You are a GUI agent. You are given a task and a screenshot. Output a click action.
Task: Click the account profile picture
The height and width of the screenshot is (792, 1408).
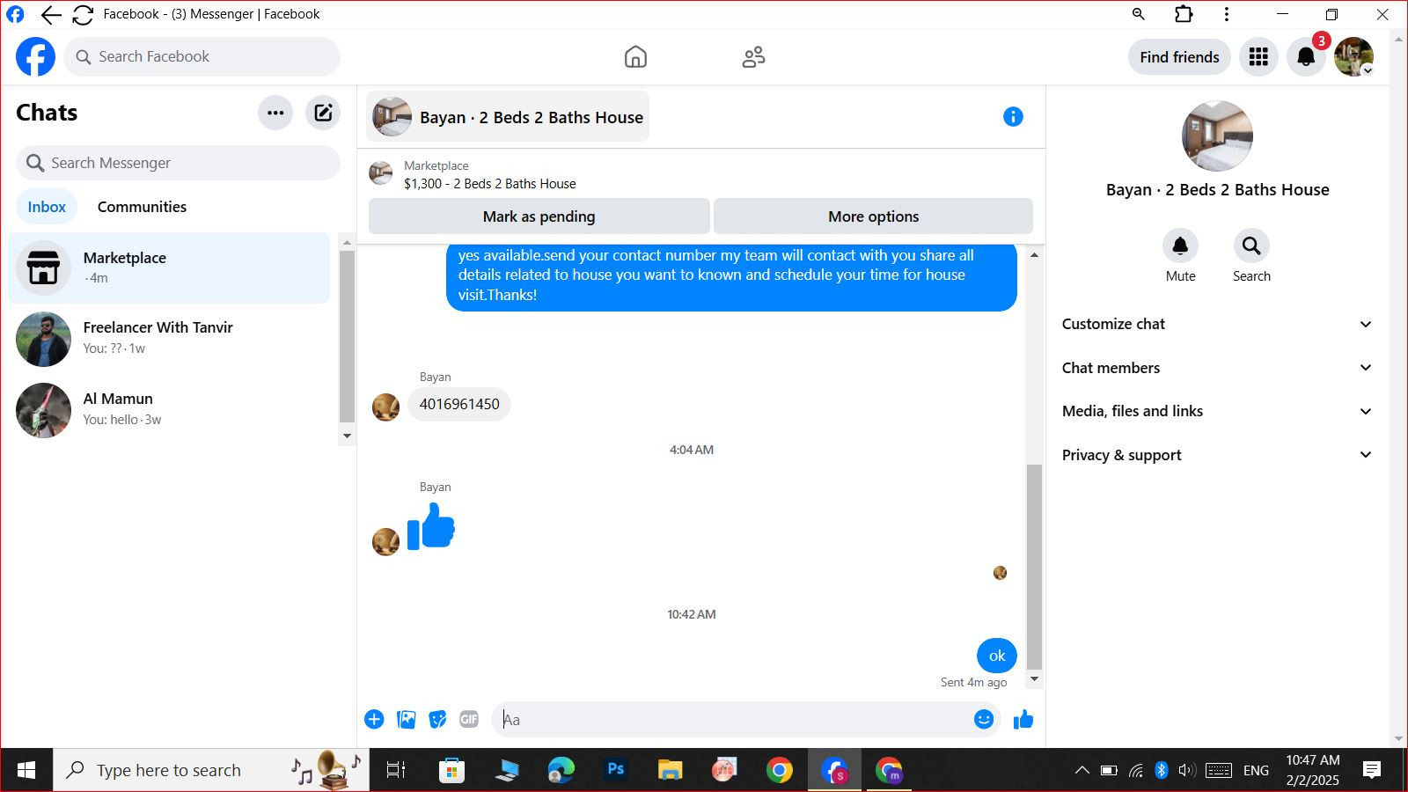[x=1353, y=57]
